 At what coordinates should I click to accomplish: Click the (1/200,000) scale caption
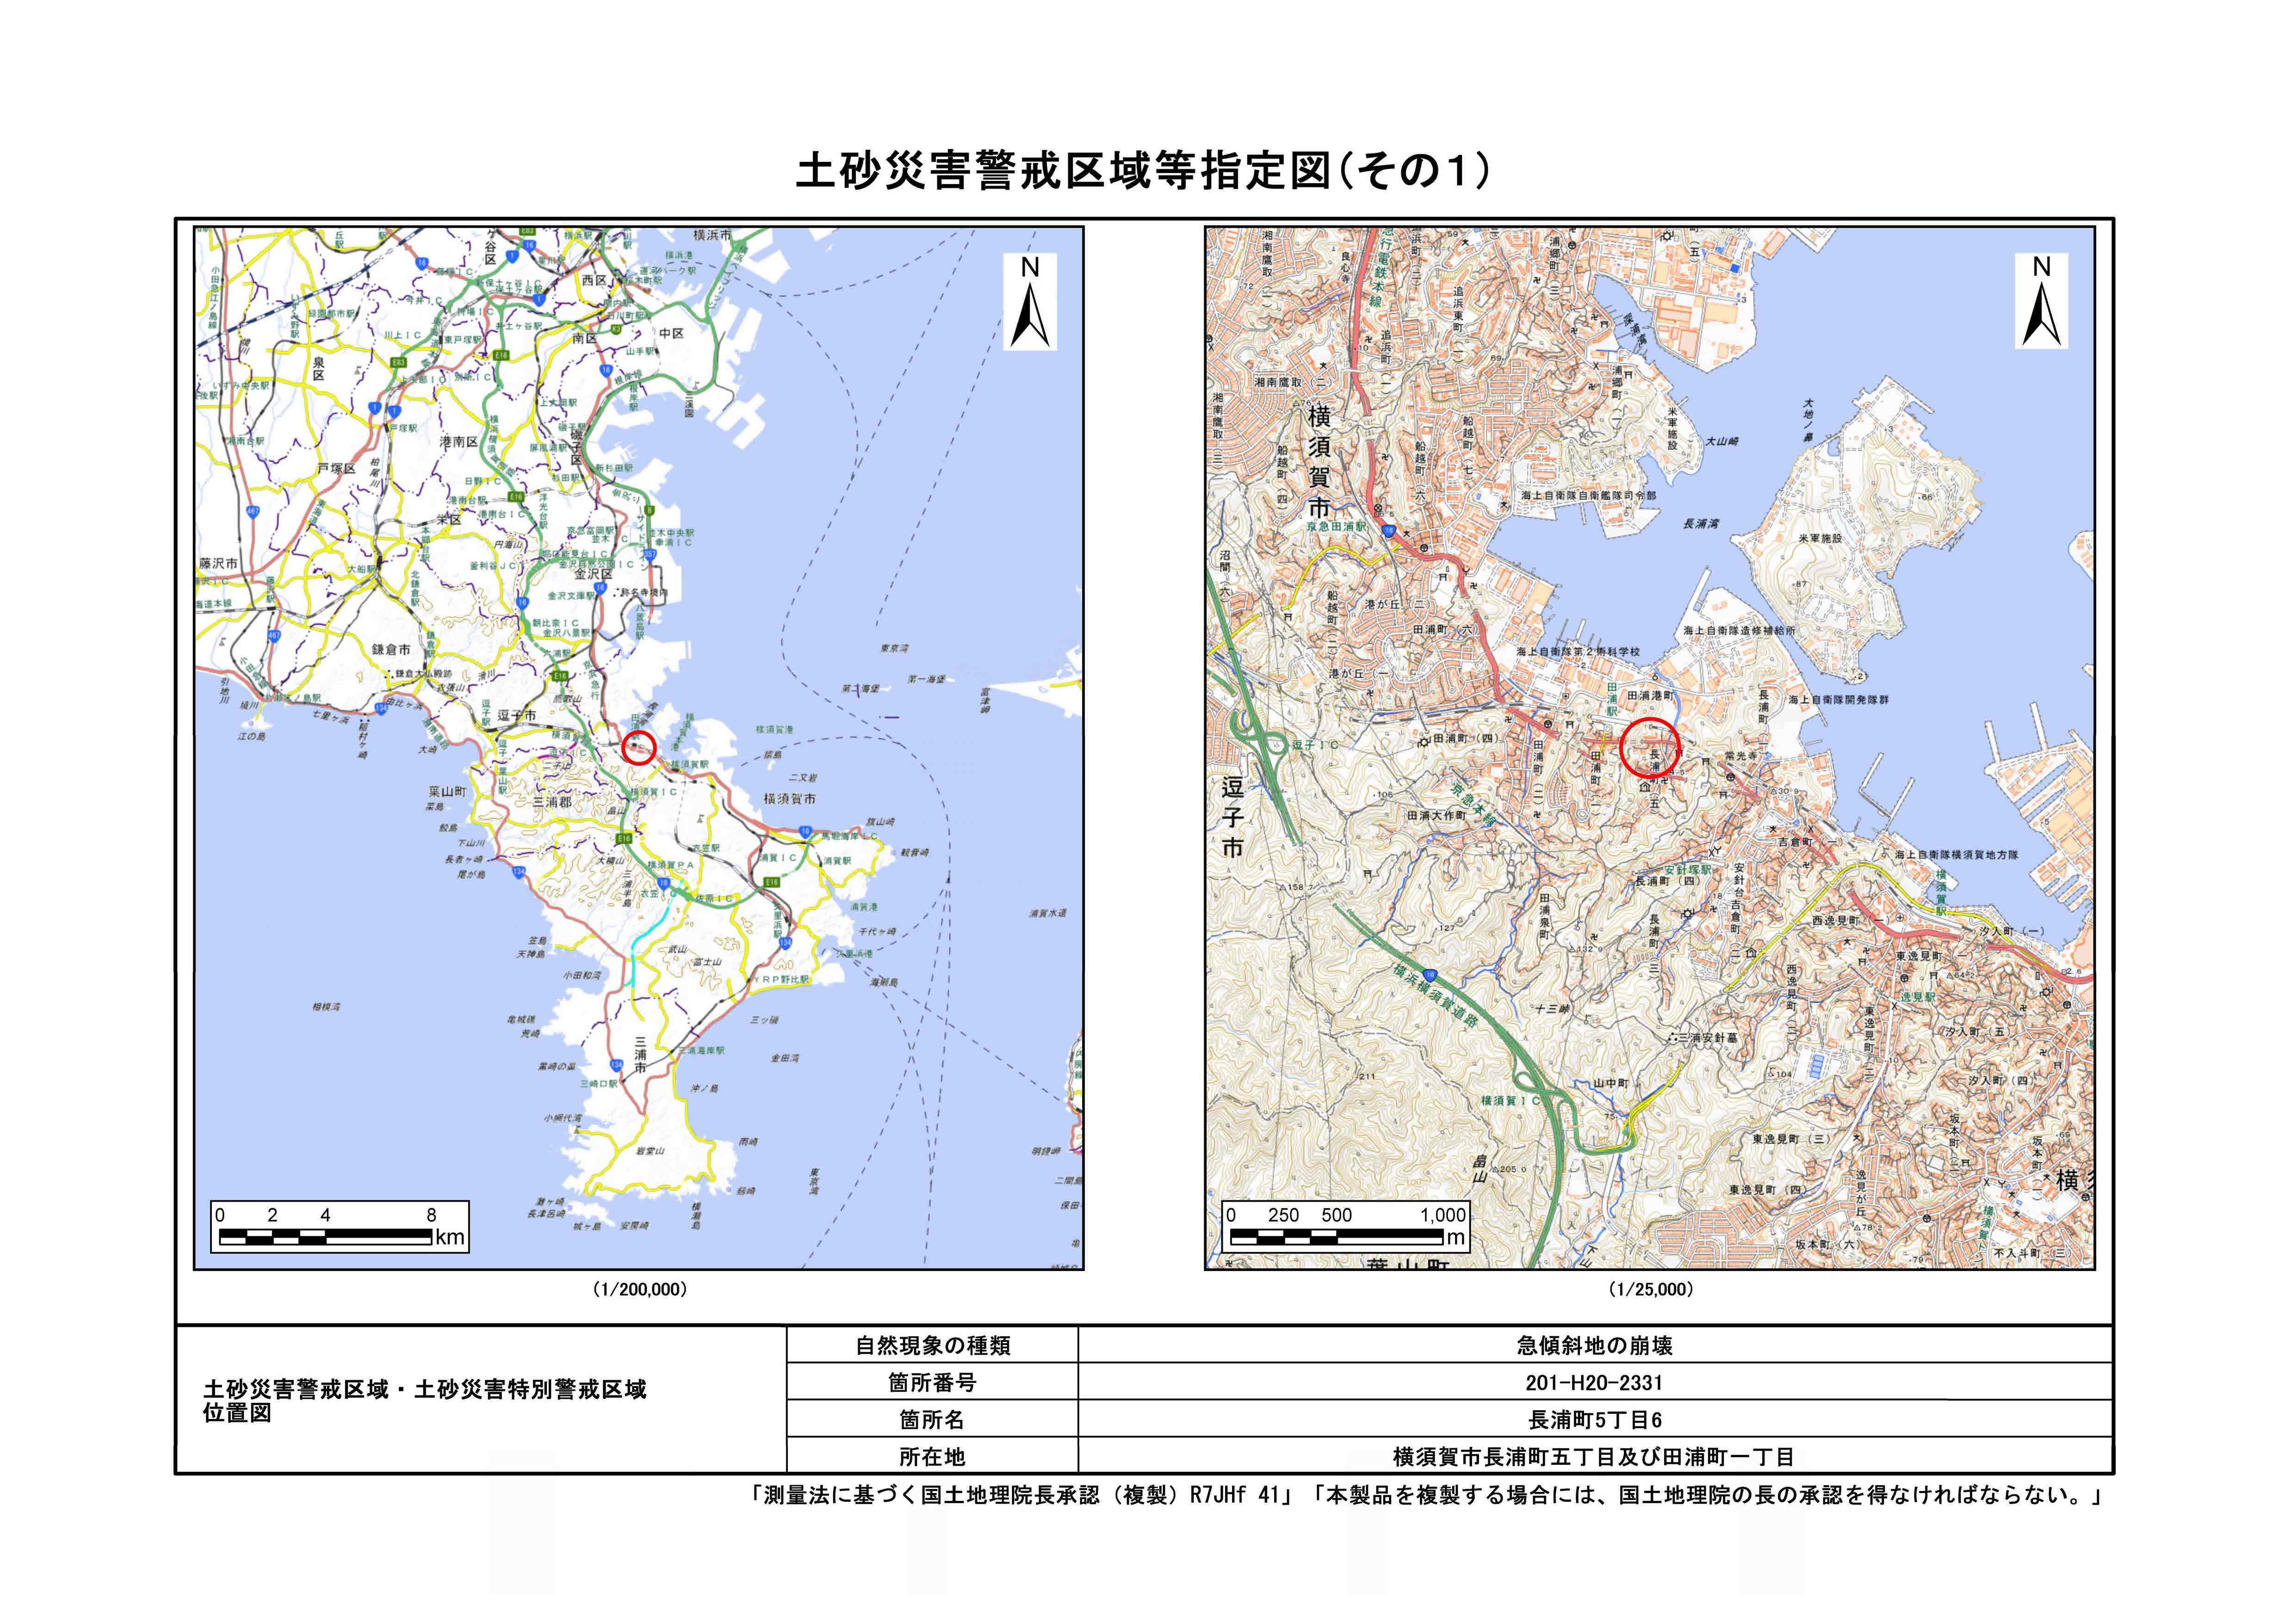pyautogui.click(x=640, y=1290)
